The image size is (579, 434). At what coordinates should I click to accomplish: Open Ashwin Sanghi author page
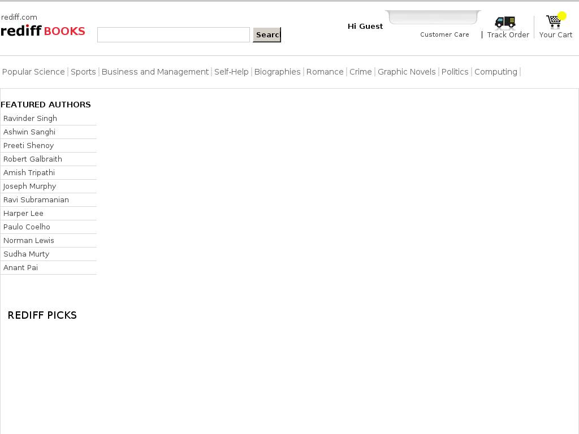[x=29, y=132]
